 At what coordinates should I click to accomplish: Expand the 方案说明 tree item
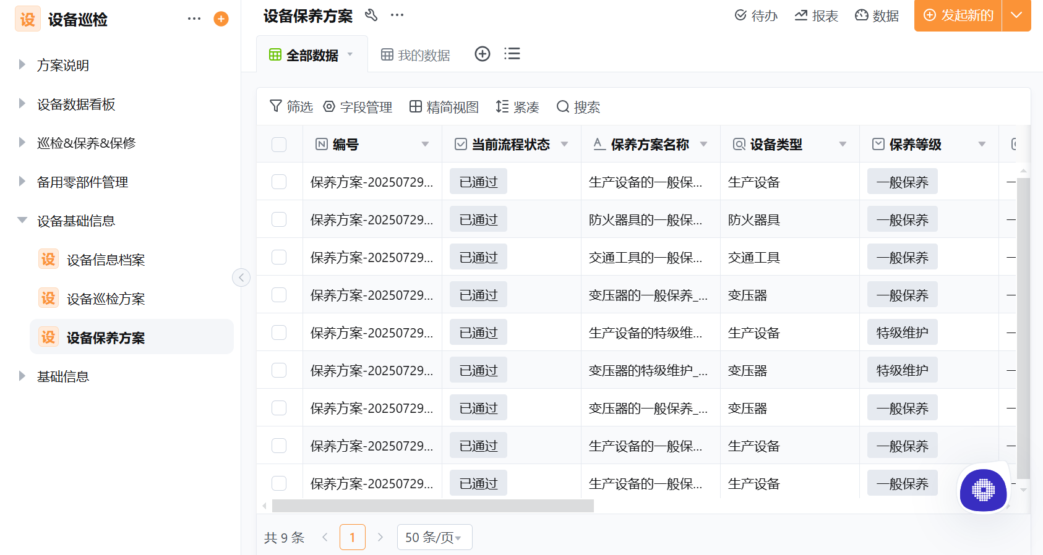[22, 64]
